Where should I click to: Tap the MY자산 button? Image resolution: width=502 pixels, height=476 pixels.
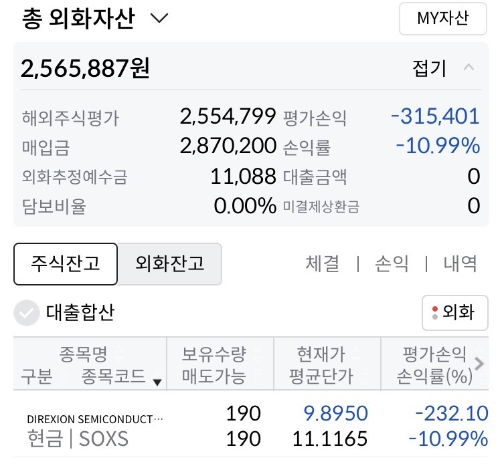click(x=442, y=19)
